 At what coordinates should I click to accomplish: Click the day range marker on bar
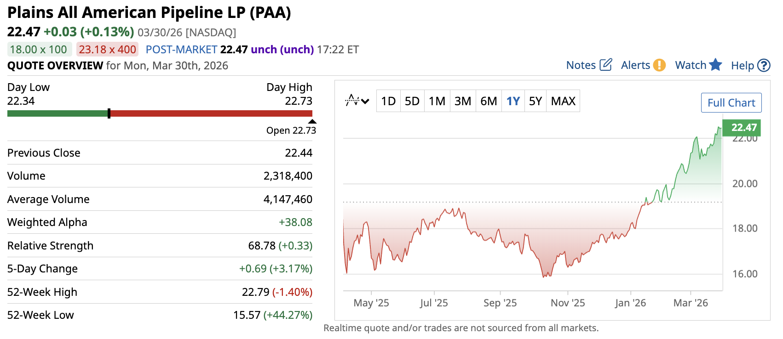[109, 113]
